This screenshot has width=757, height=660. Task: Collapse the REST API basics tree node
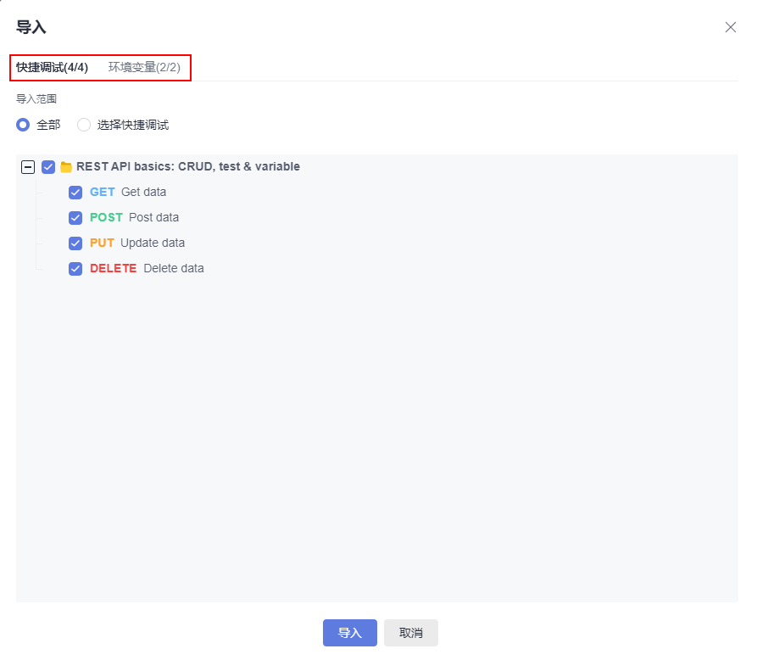click(x=28, y=167)
